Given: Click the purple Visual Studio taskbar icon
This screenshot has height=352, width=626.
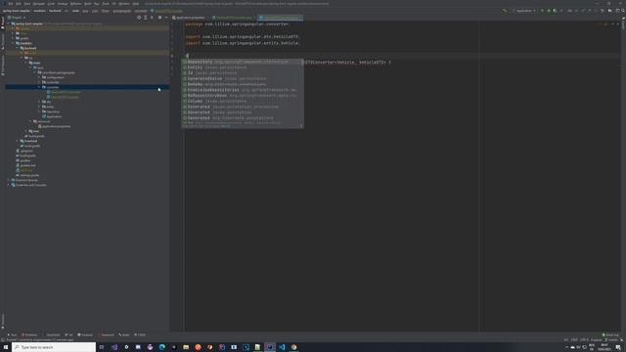Looking at the screenshot, I should pos(114,347).
